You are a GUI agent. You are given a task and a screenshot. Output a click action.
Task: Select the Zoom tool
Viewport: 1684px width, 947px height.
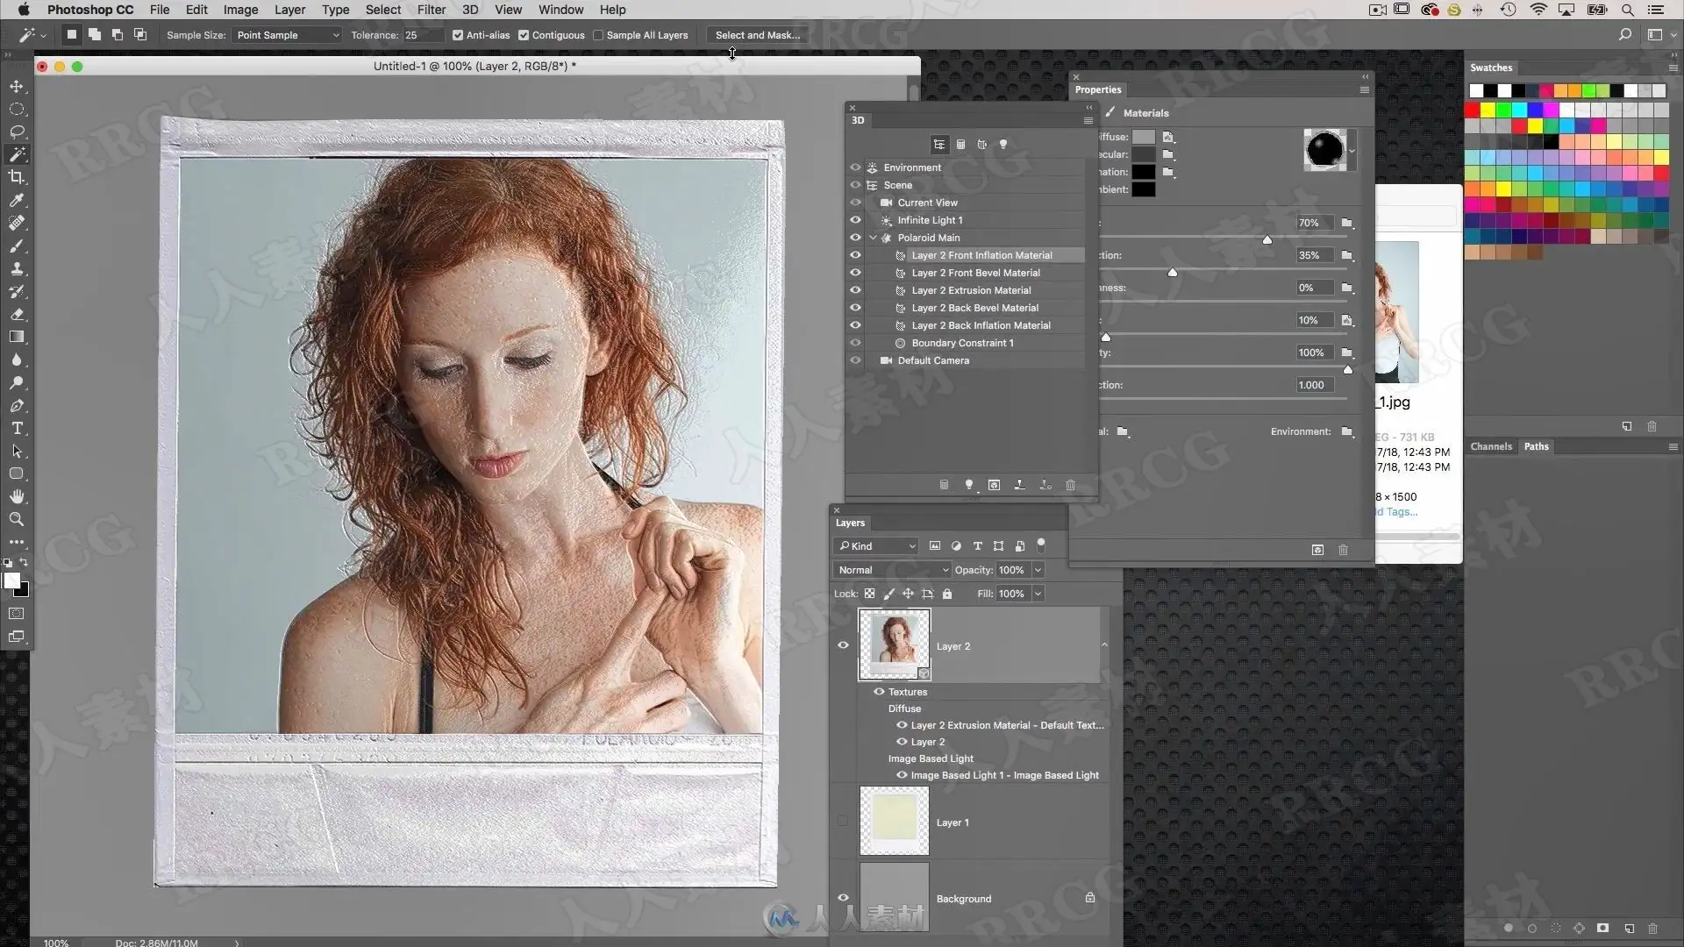click(17, 519)
